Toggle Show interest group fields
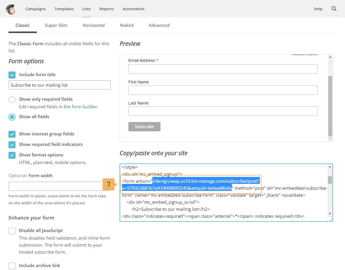345x270 pixels. (x=12, y=134)
